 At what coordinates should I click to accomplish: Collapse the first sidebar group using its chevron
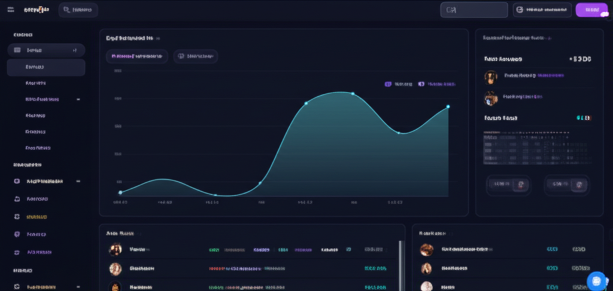pyautogui.click(x=75, y=51)
